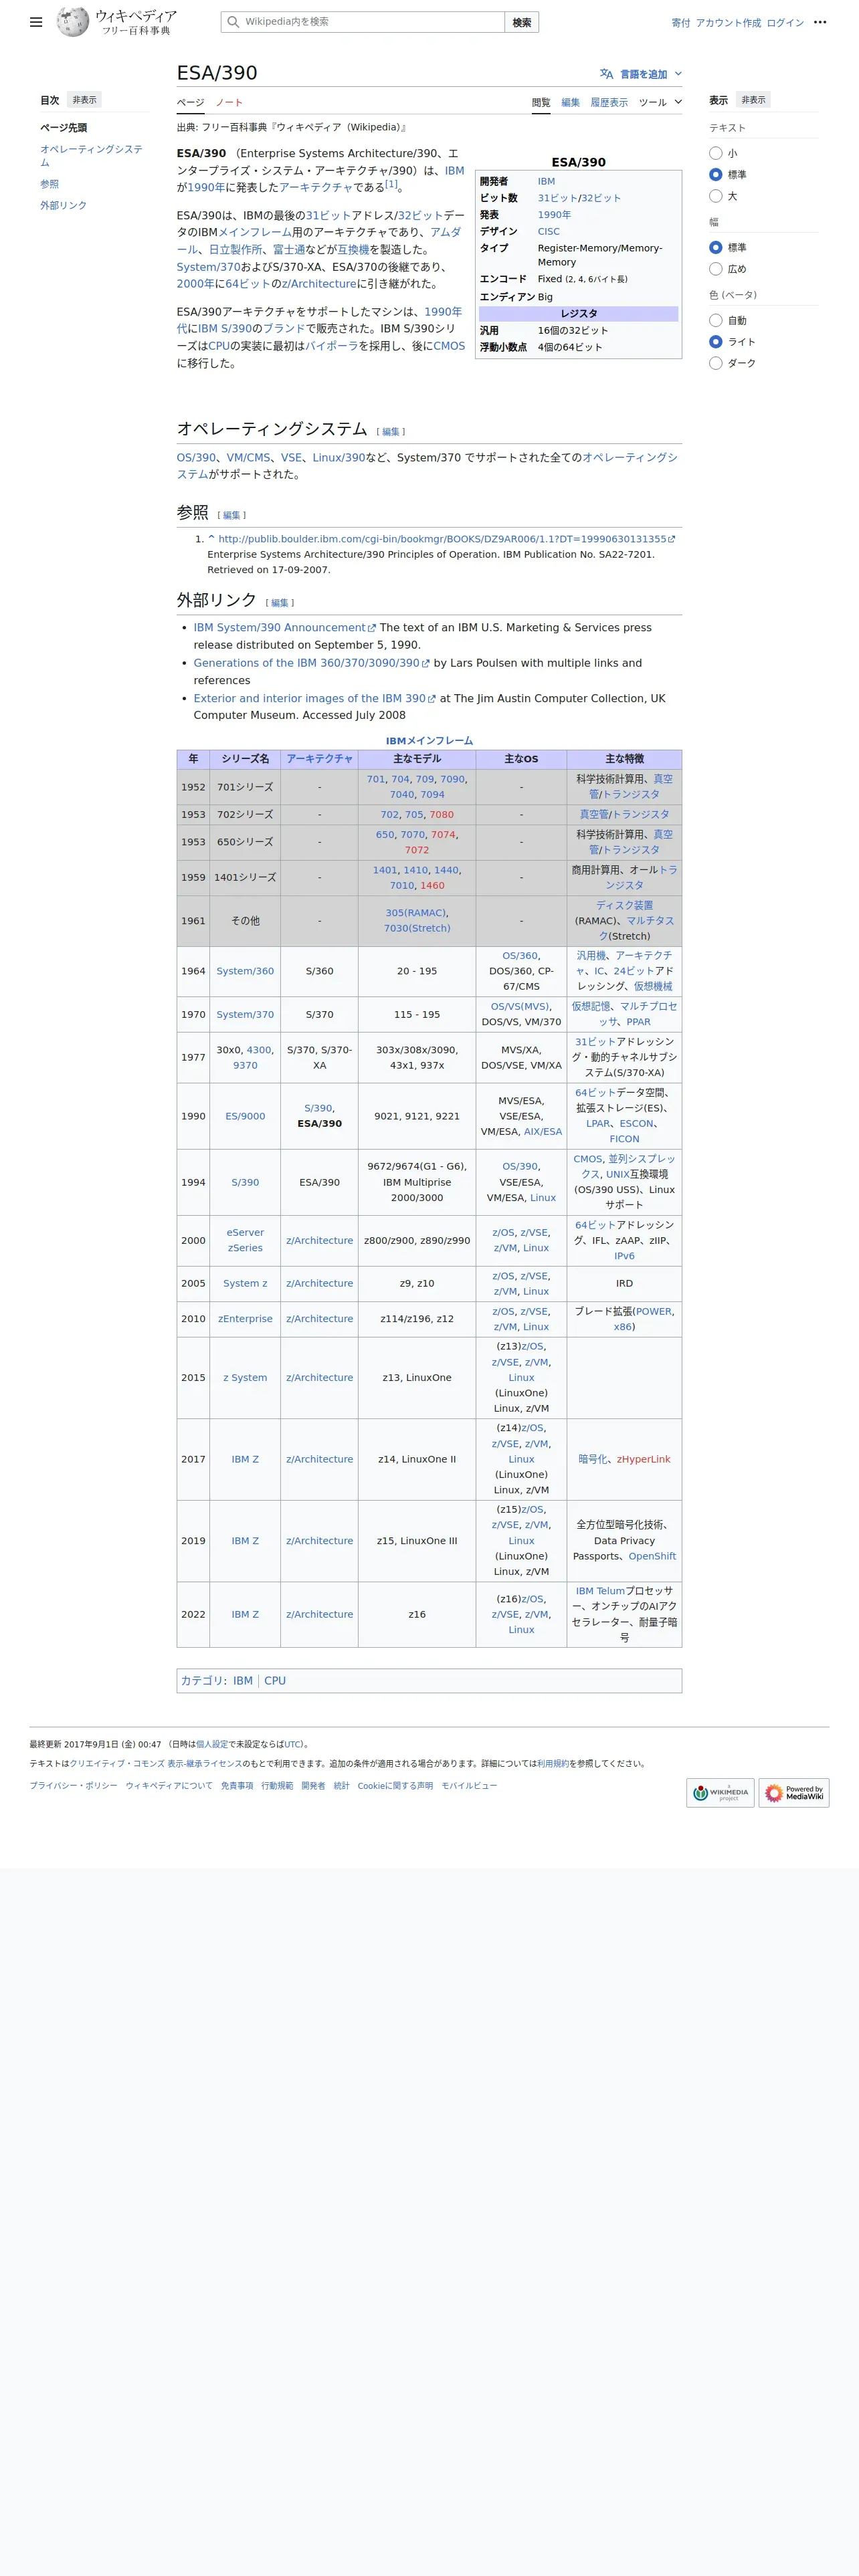The width and height of the screenshot is (859, 2576).
Task: Open the 履歴表示 history tab
Action: coord(609,102)
